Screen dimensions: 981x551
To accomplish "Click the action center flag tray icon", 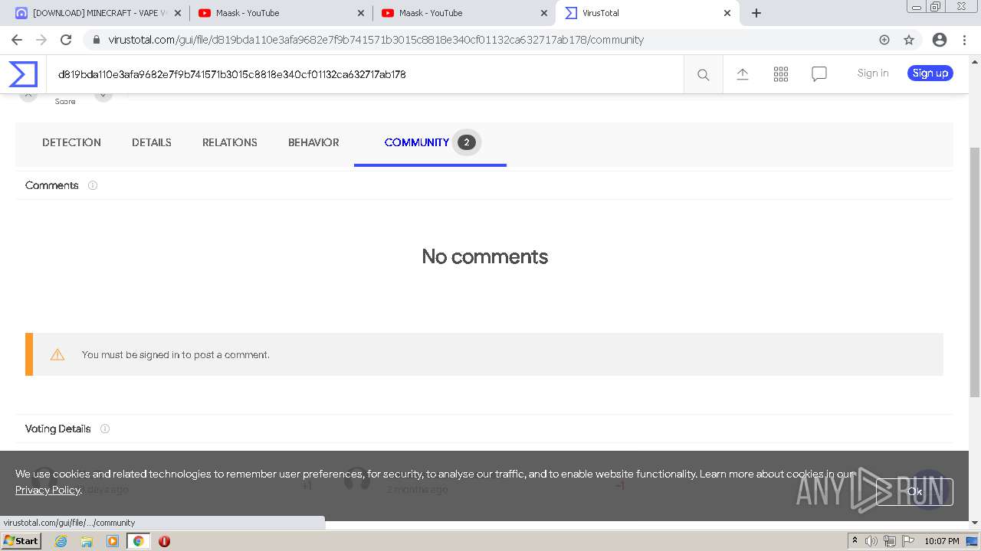I will [907, 541].
